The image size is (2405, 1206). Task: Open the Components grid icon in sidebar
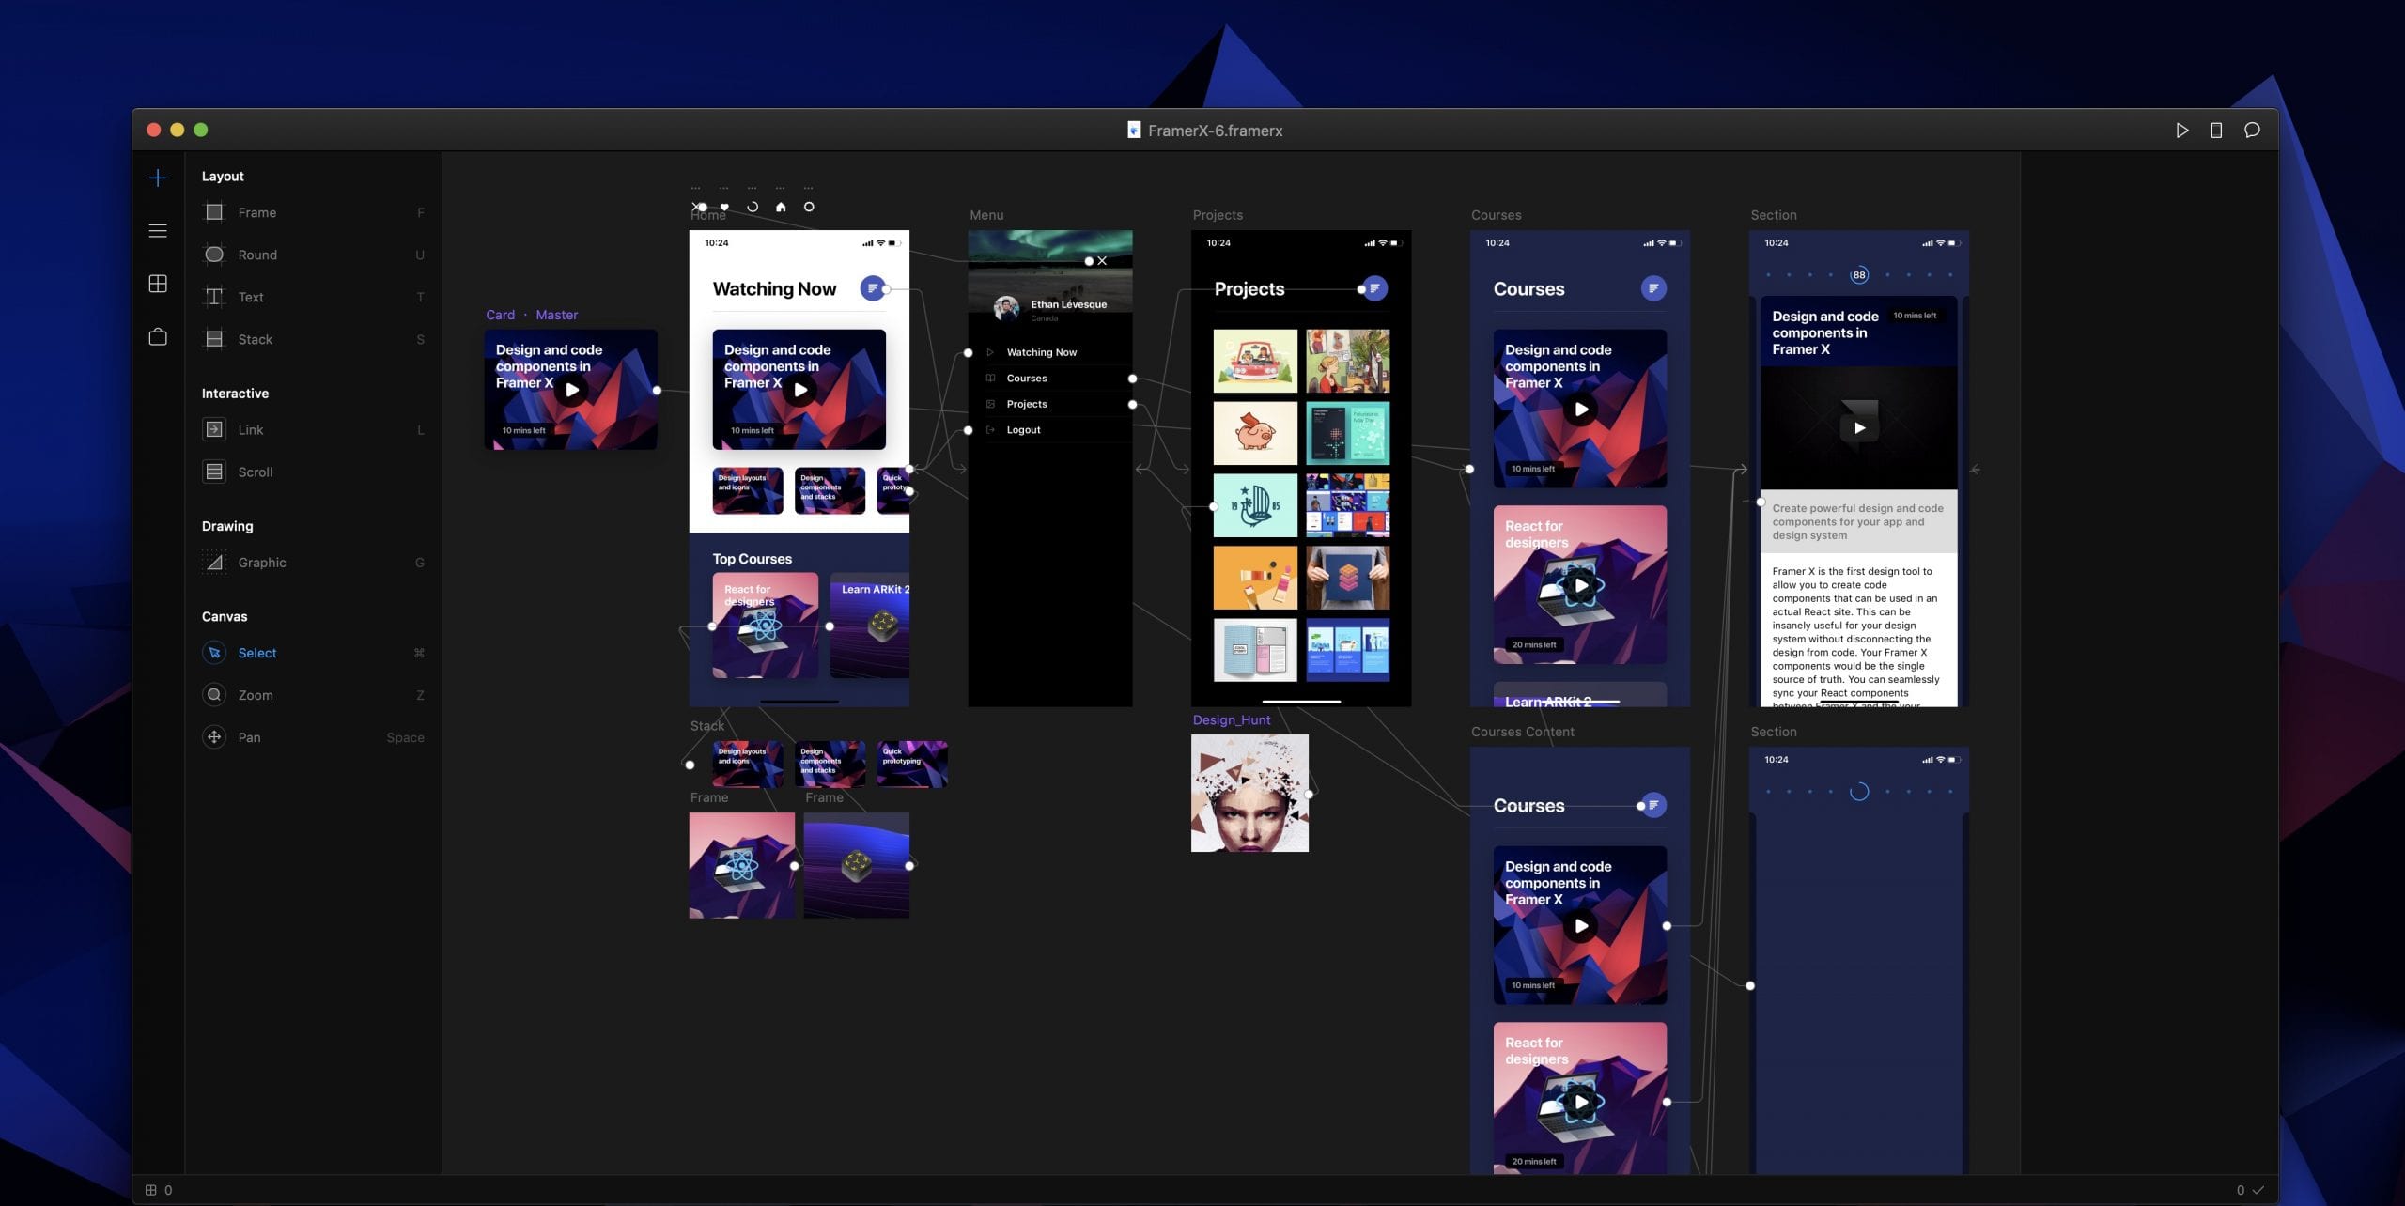pos(158,284)
